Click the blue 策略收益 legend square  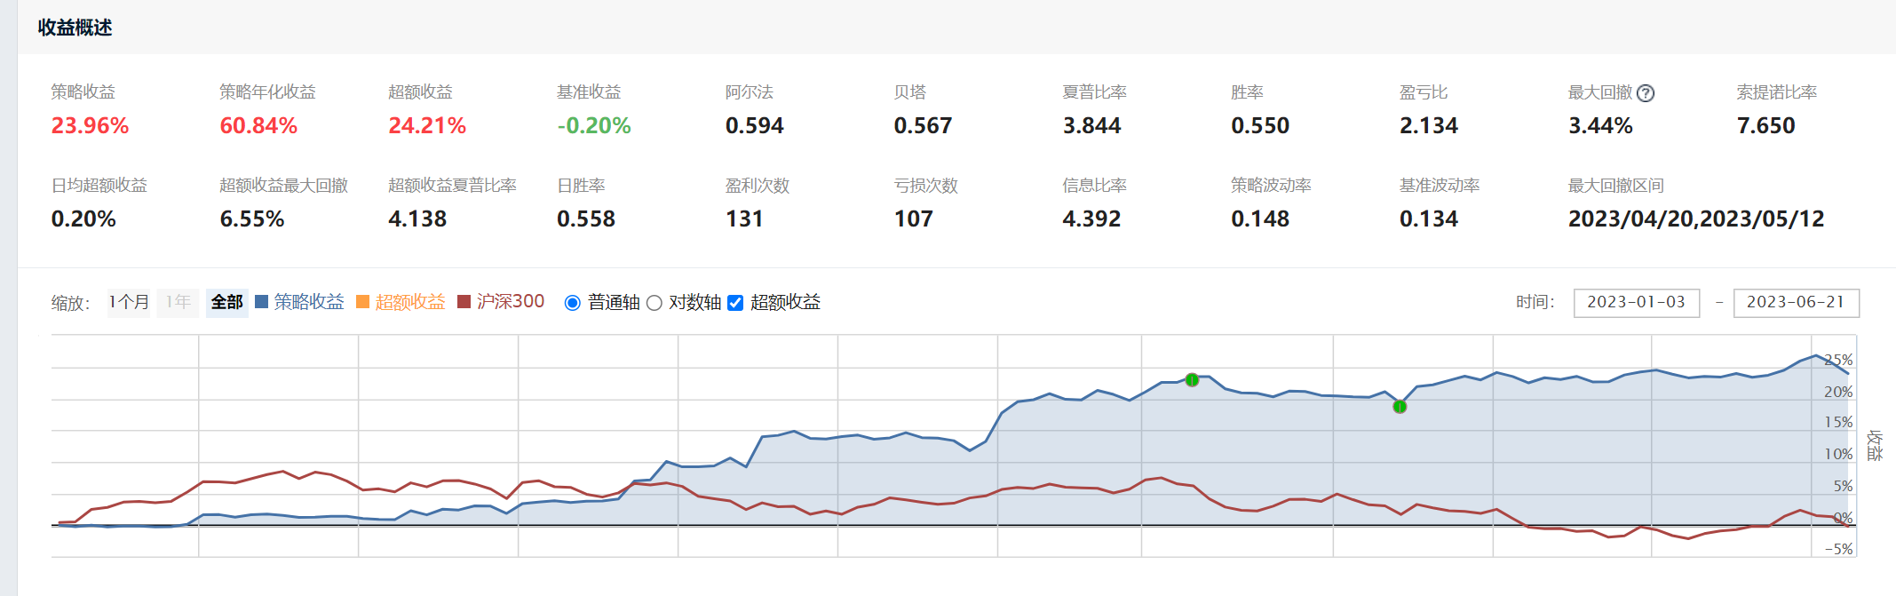(x=261, y=302)
